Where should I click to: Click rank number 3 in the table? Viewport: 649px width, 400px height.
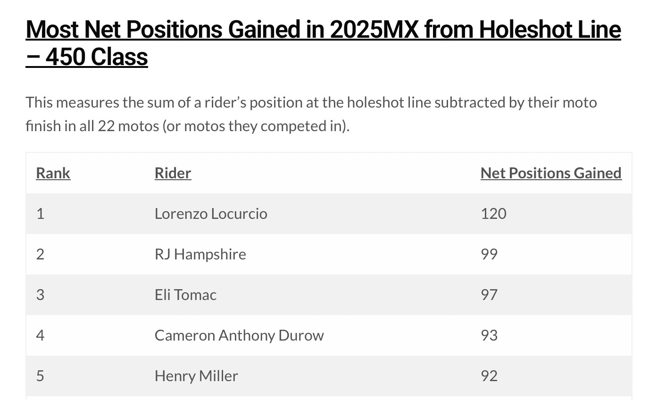(x=40, y=295)
